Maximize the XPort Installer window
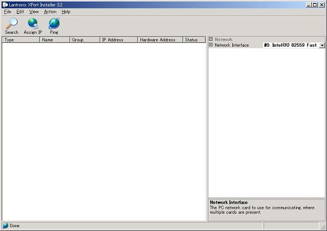 [315, 5]
